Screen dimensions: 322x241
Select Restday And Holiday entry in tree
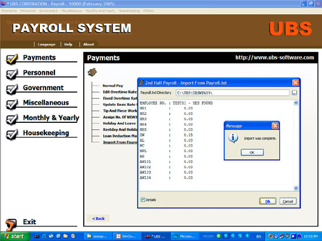point(120,130)
